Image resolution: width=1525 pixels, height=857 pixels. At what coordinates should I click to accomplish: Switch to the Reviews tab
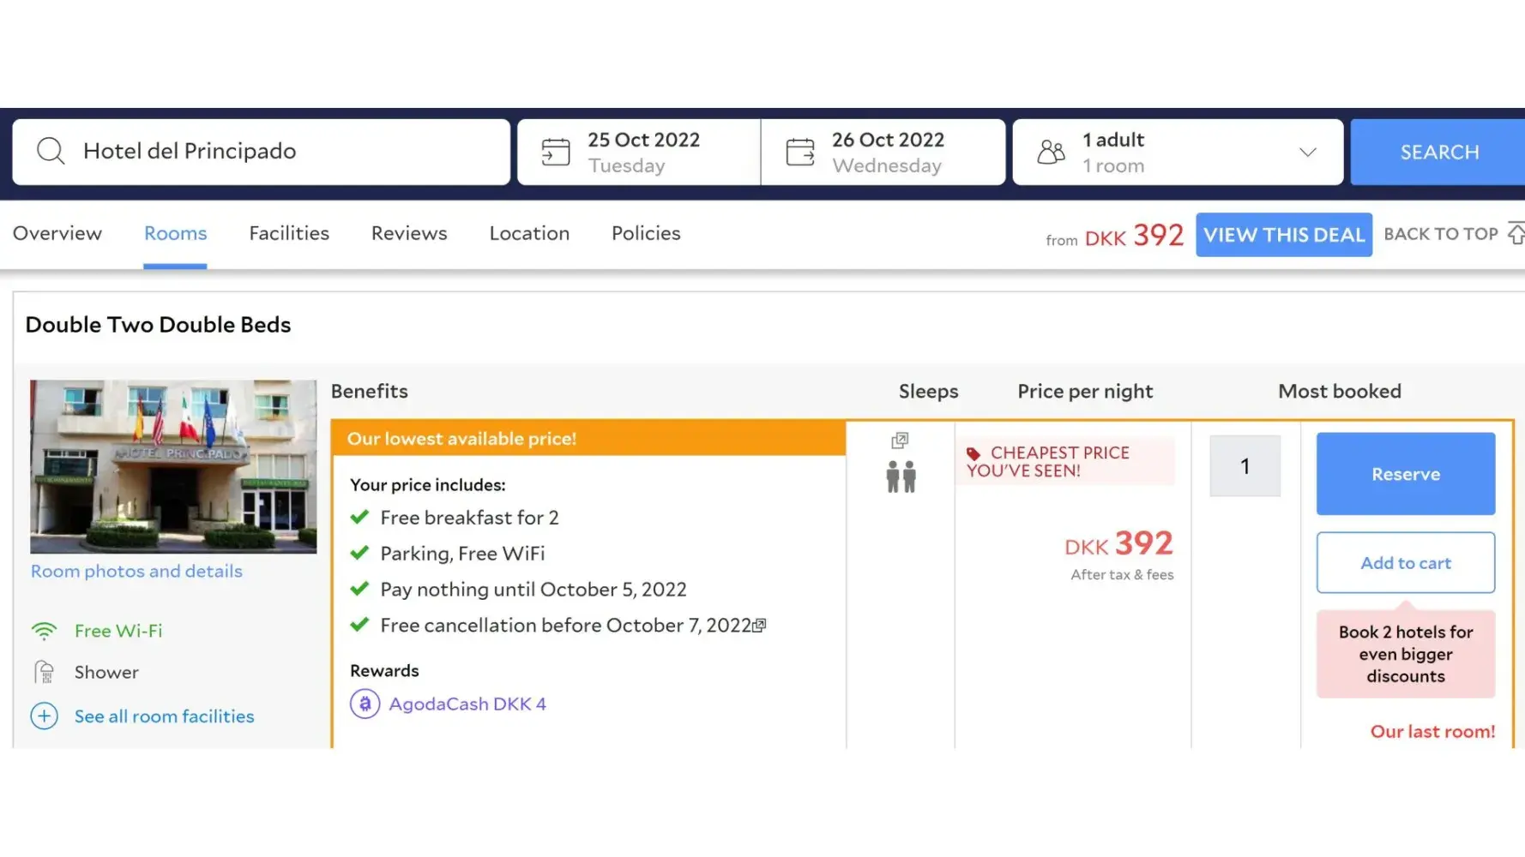[x=409, y=233]
